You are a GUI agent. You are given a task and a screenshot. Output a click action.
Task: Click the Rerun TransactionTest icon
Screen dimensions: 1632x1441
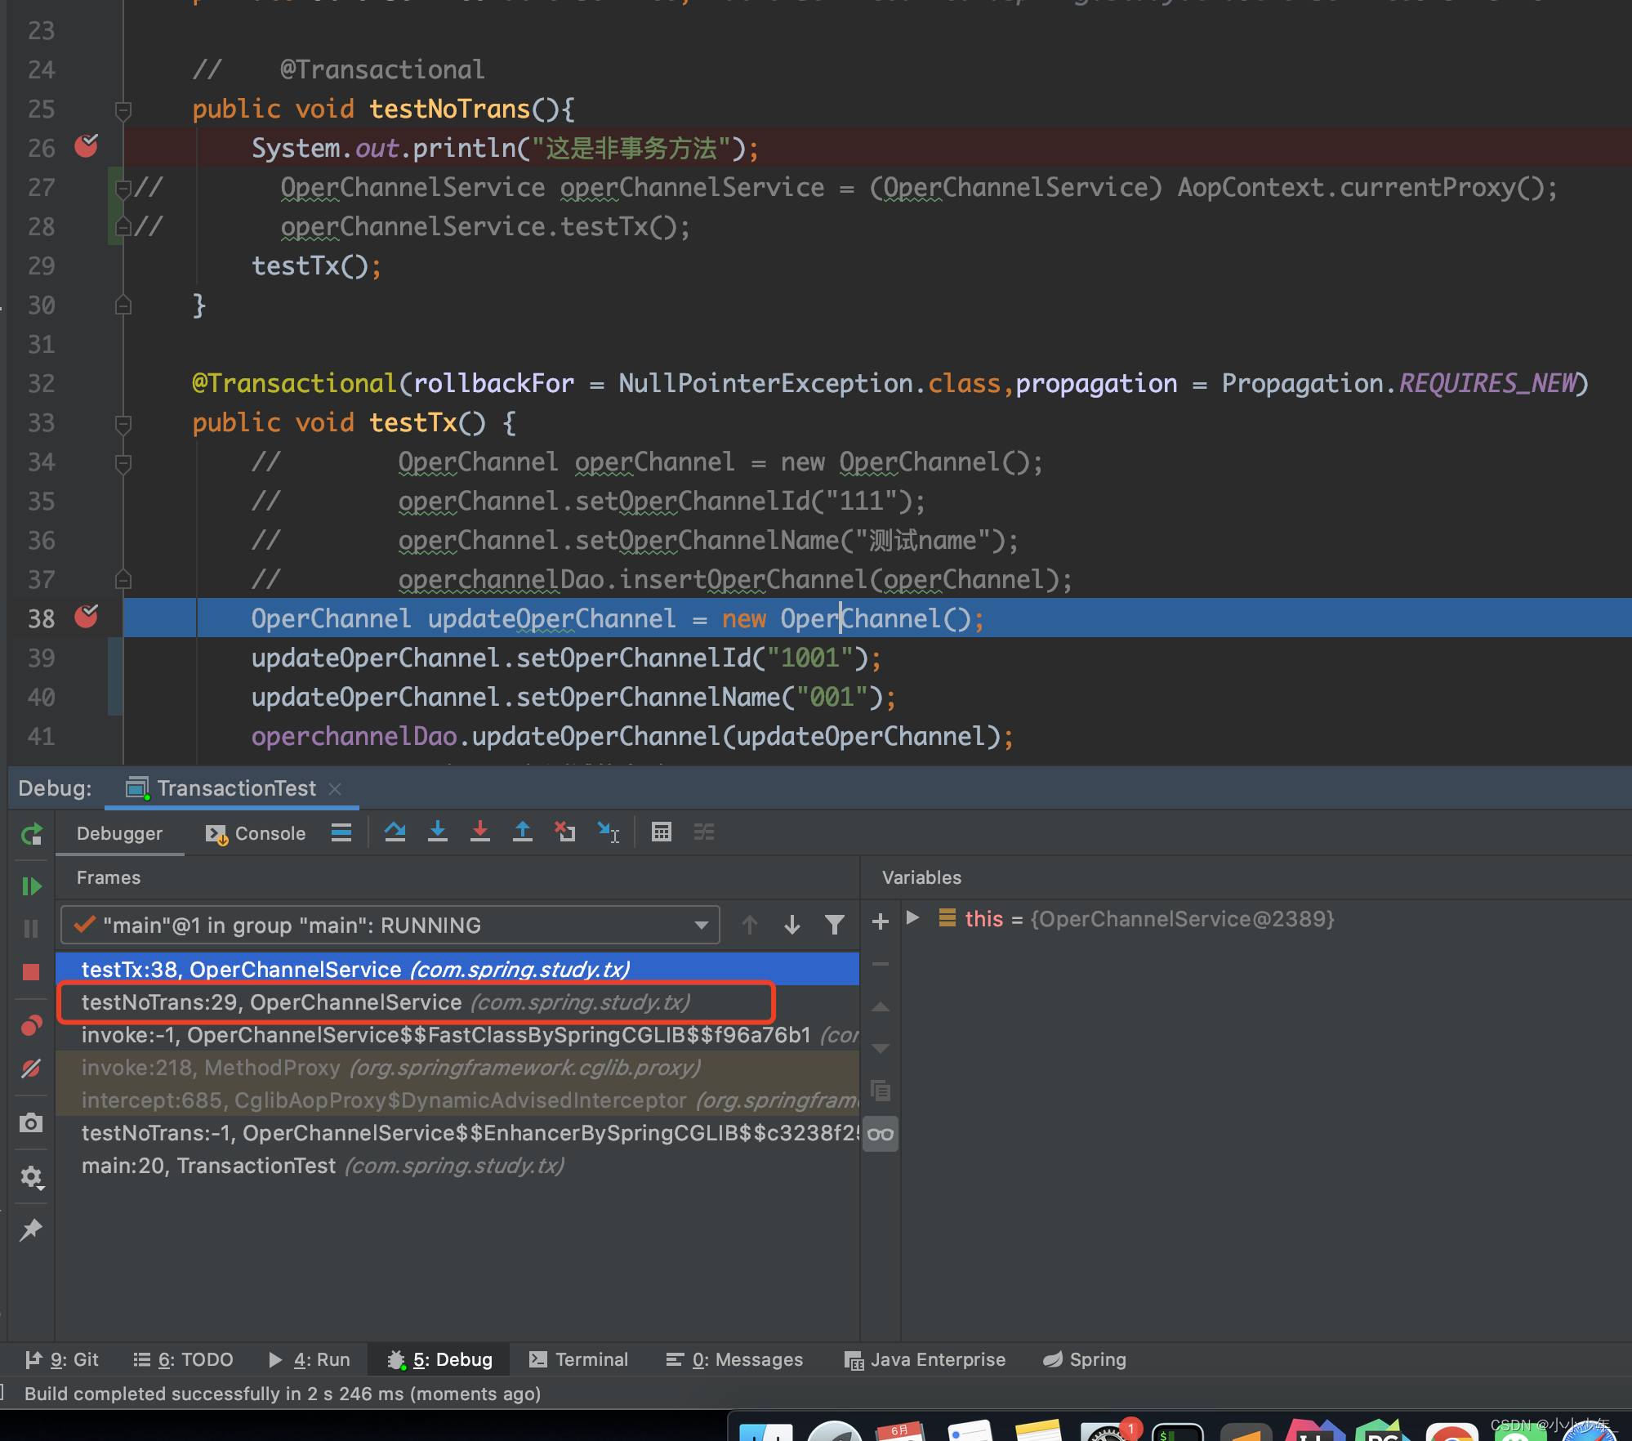click(31, 834)
